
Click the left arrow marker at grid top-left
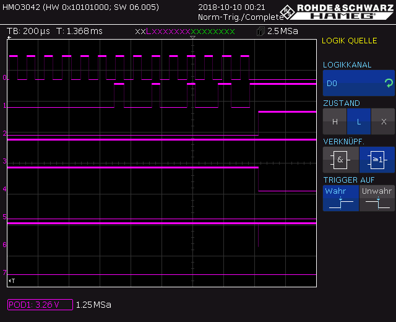(9, 38)
